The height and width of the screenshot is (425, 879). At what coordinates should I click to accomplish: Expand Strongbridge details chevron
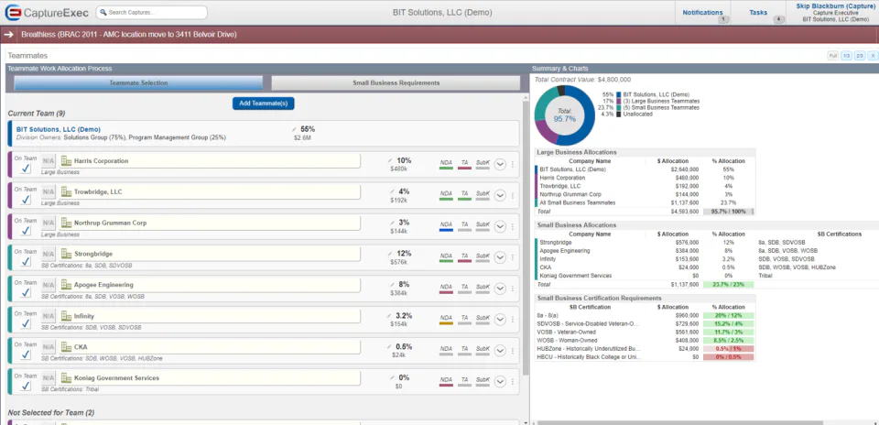[500, 257]
